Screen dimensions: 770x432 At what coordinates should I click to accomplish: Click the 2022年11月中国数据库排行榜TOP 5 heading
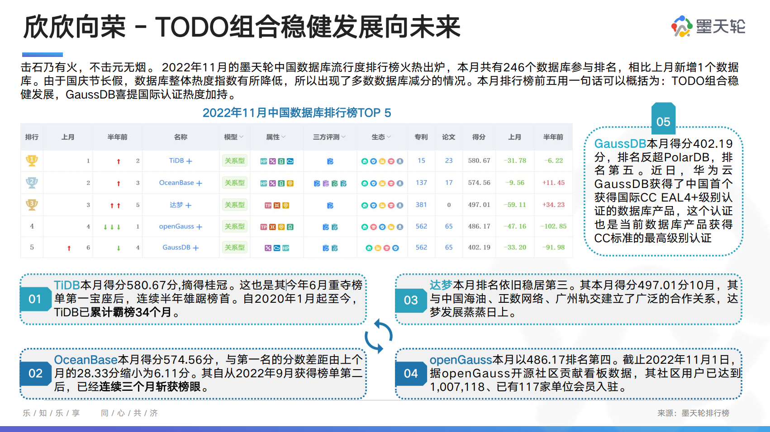297,113
